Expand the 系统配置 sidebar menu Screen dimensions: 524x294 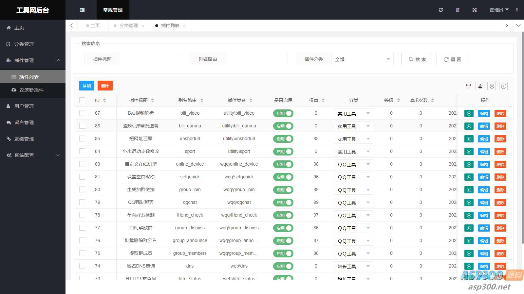(x=33, y=155)
